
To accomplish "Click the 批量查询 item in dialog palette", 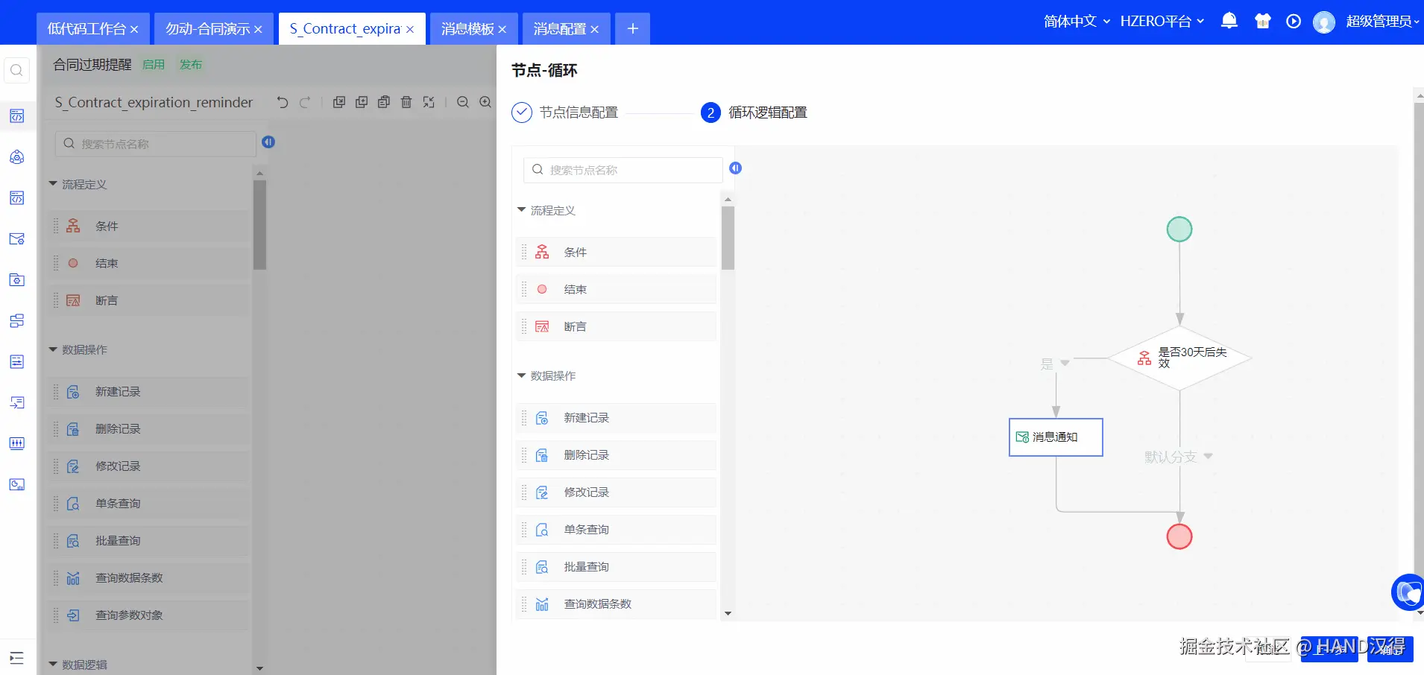I will 616,567.
